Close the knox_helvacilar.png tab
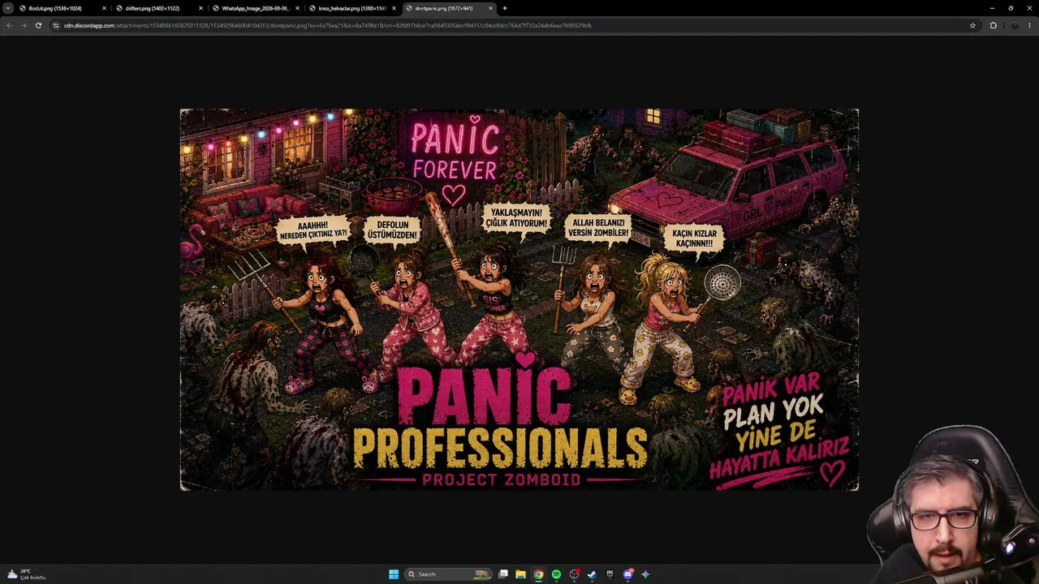This screenshot has height=584, width=1039. [x=394, y=8]
